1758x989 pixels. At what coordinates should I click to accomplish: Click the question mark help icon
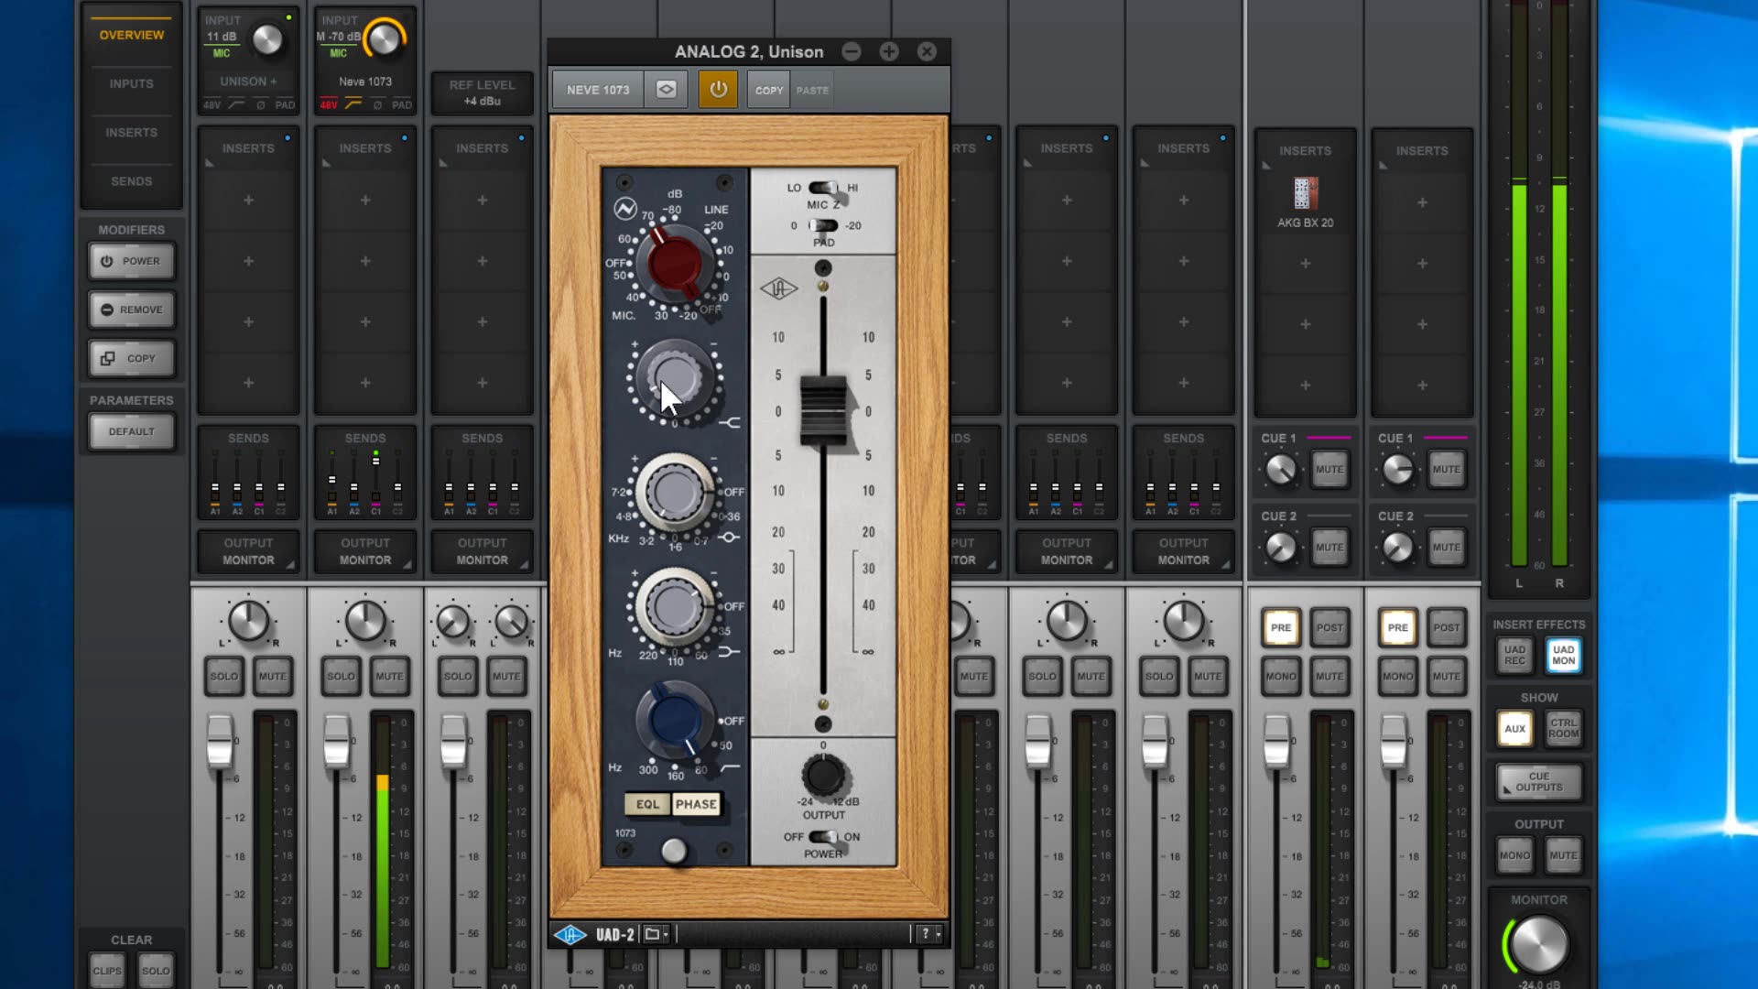click(x=927, y=933)
